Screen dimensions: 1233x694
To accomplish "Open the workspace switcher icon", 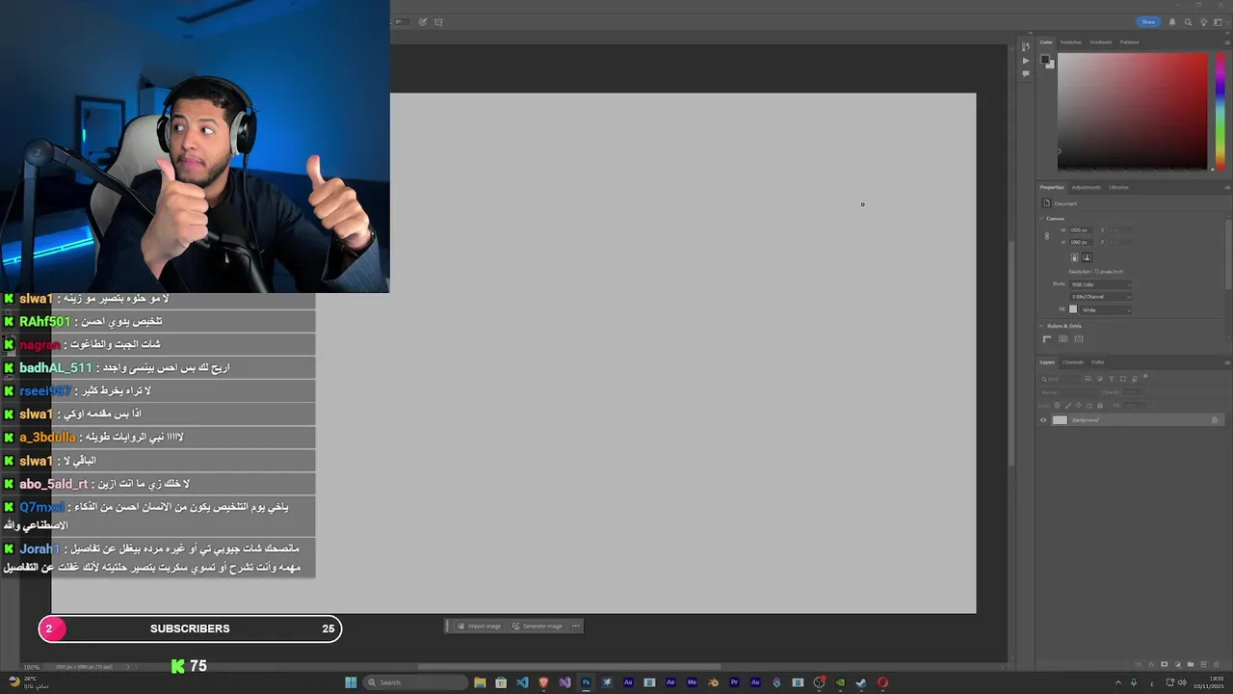I will 1218,22.
